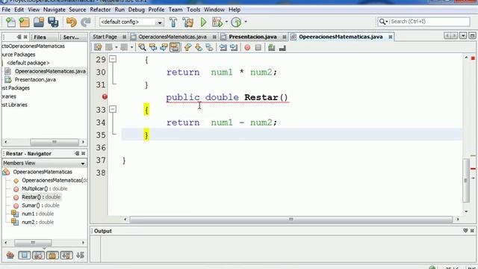Toggle the Highlight Search button
478x269 pixels.
(x=175, y=47)
